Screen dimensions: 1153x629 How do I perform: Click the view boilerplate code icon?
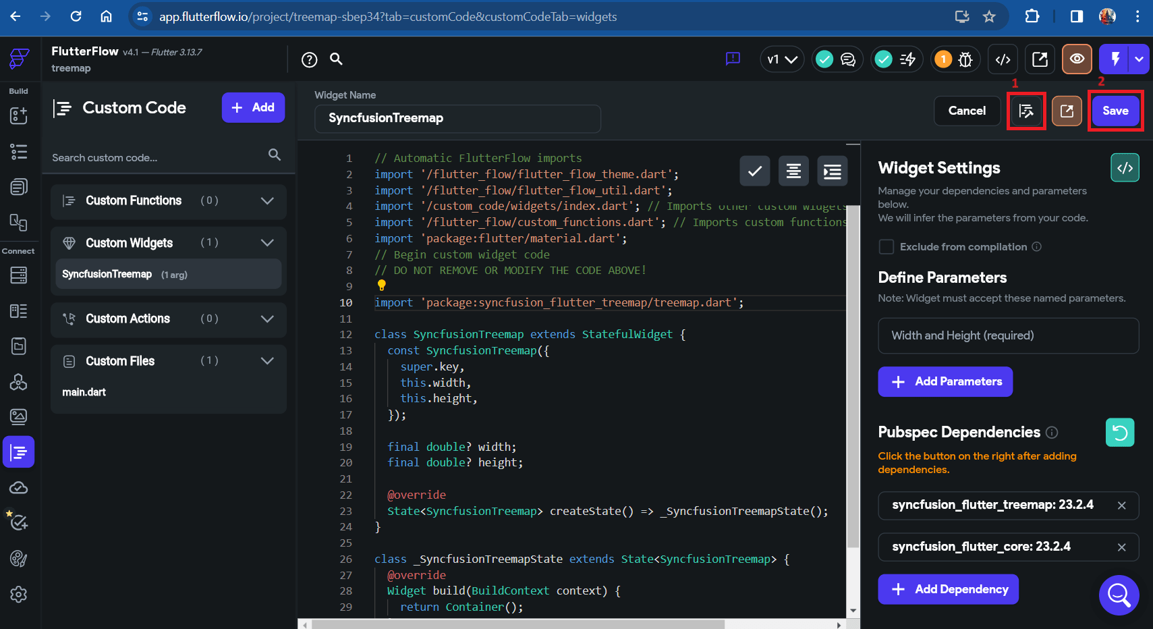(1125, 168)
